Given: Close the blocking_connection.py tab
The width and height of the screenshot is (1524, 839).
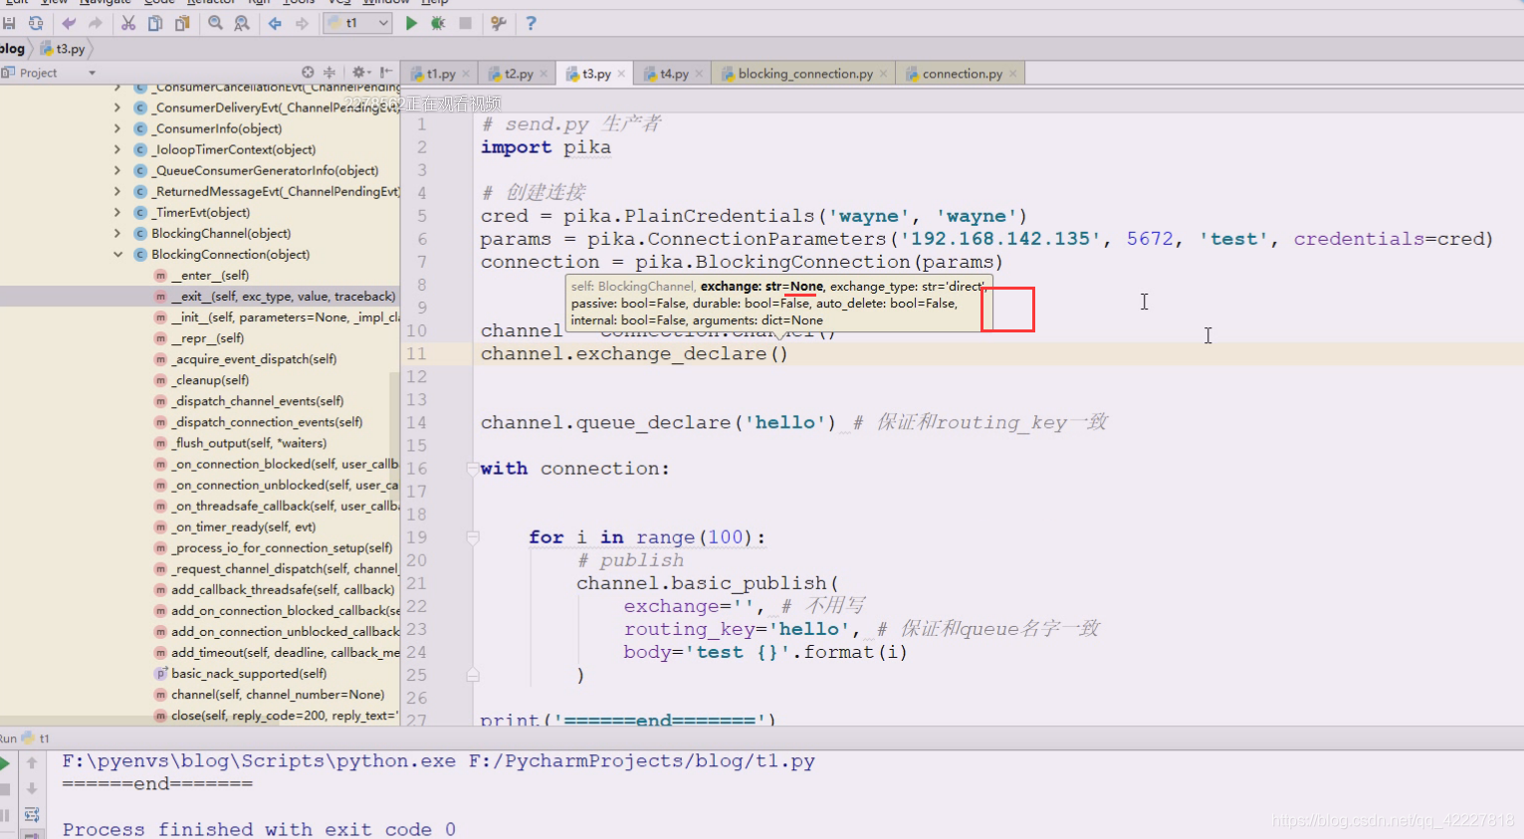Looking at the screenshot, I should [884, 74].
